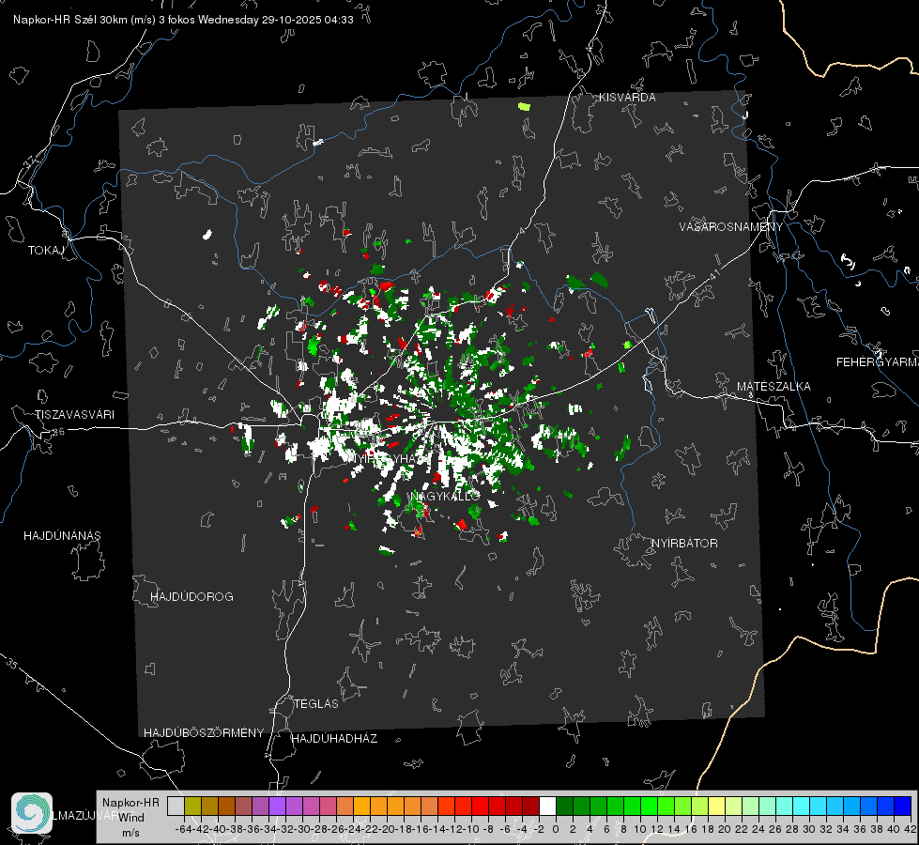This screenshot has height=845, width=919.
Task: Select the HAJDÚHADHÁZ label
Action: click(334, 739)
